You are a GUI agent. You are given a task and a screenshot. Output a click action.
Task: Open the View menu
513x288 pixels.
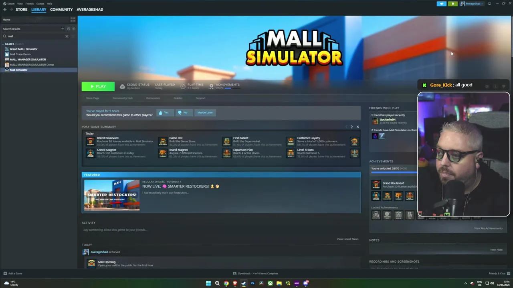point(20,4)
